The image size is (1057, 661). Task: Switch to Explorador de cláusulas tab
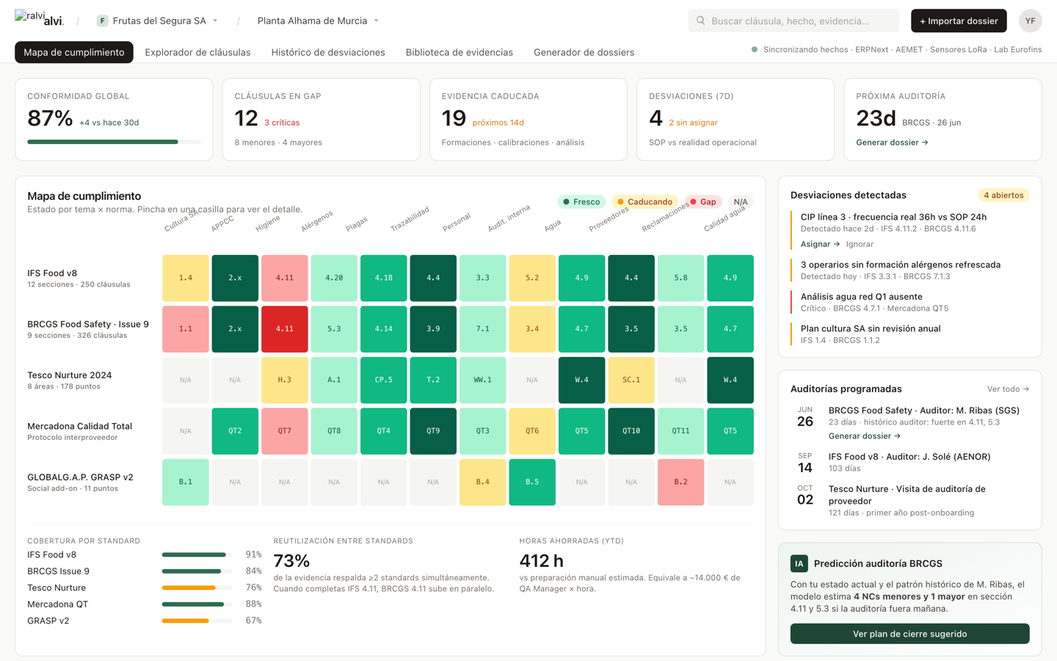(x=197, y=52)
